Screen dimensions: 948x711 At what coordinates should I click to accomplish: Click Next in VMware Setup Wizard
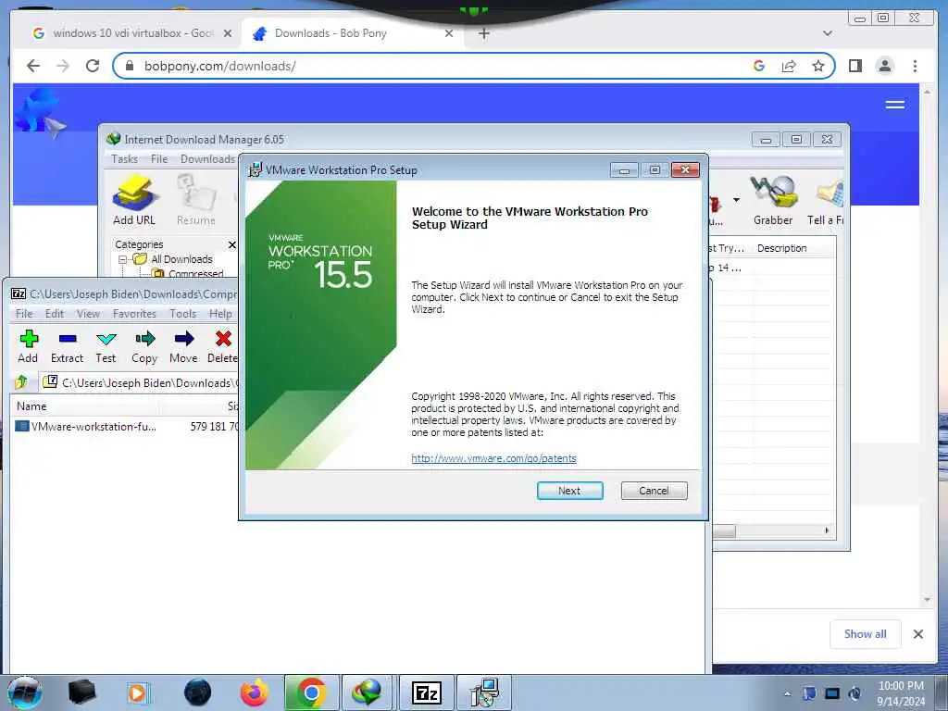click(x=569, y=491)
